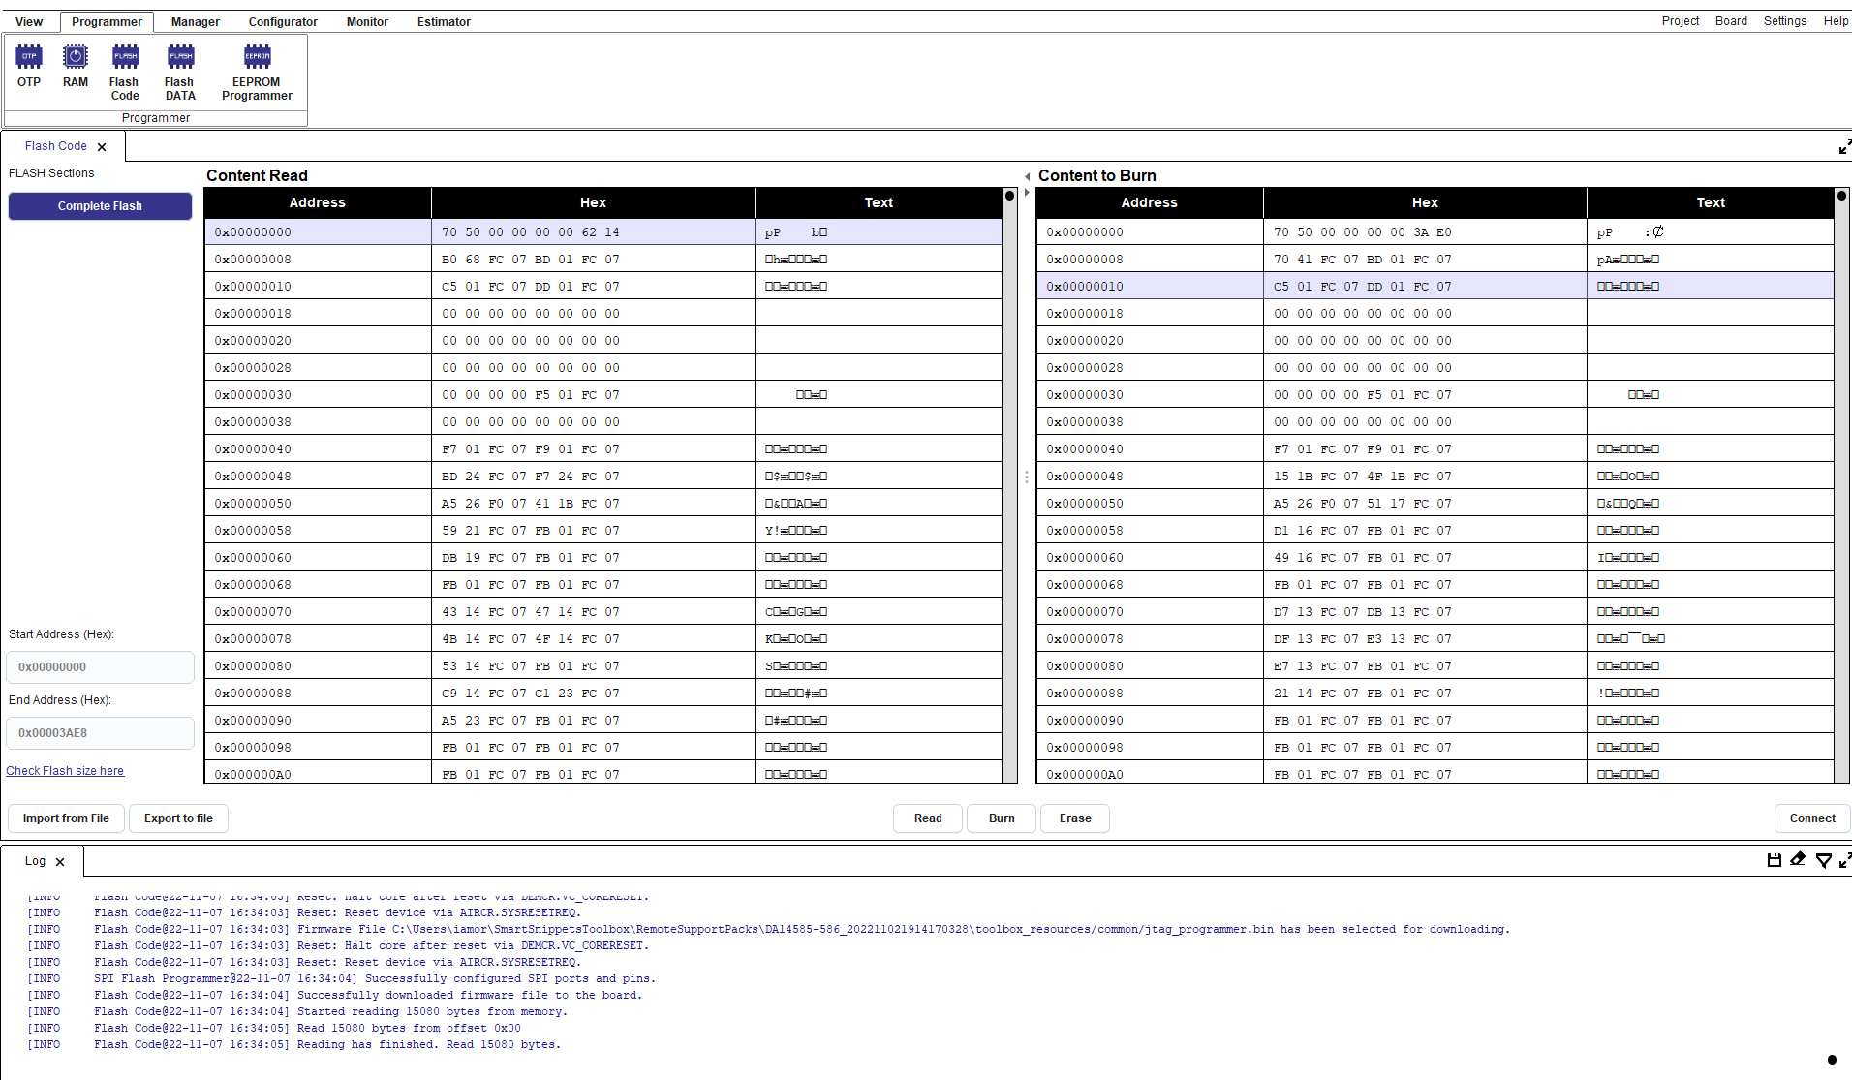Open the Estimator tab
This screenshot has height=1080, width=1852.
click(444, 21)
